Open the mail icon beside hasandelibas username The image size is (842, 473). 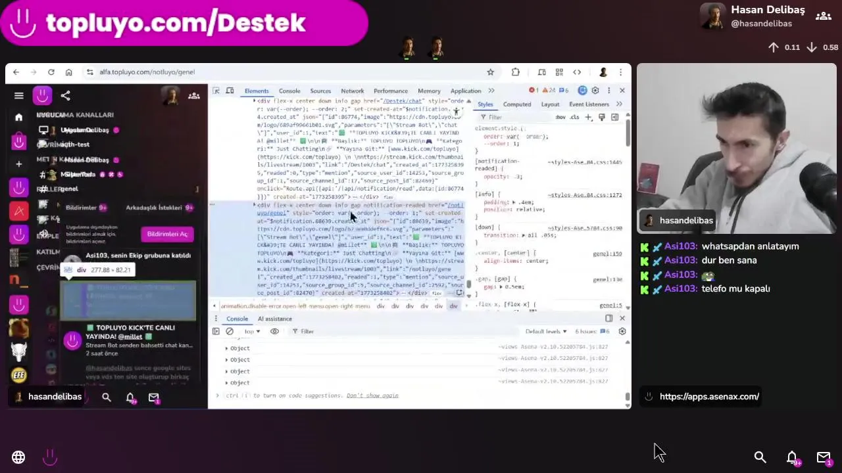pos(154,397)
